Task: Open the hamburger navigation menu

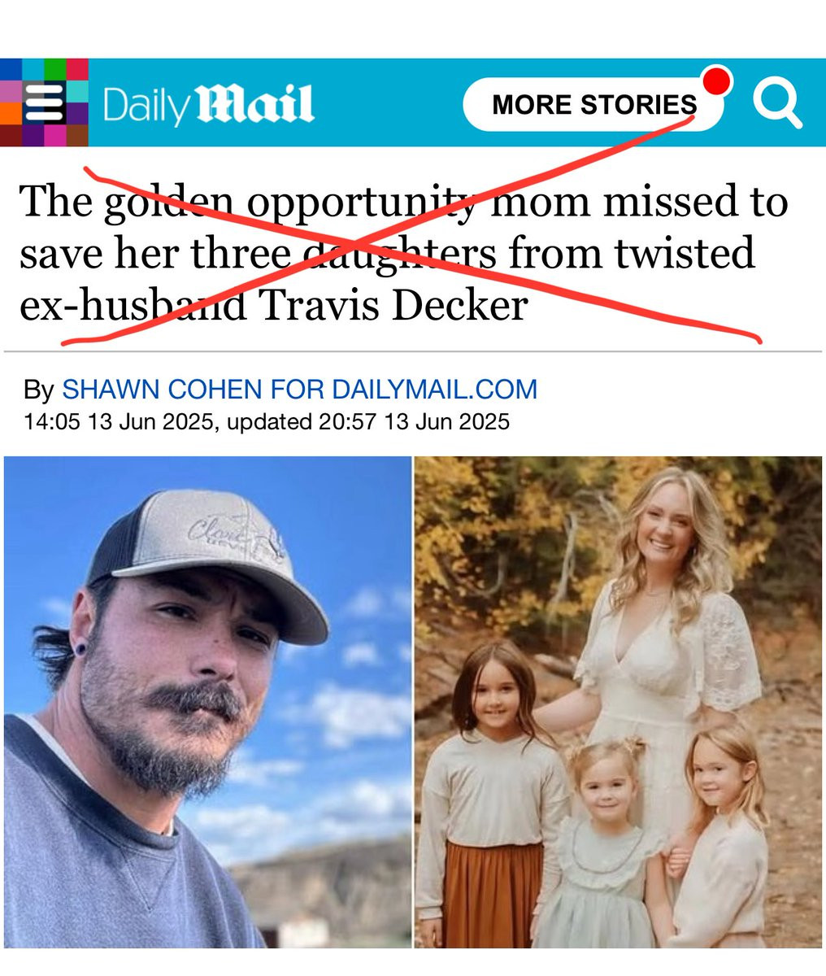Action: tap(44, 103)
